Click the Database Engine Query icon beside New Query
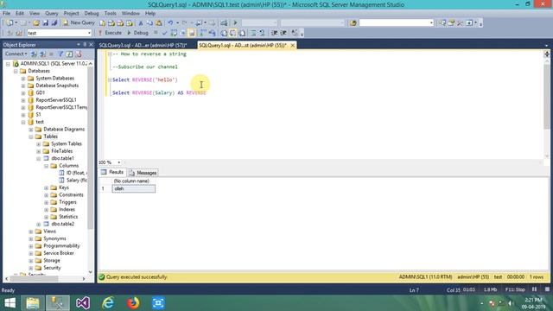Viewport: 553px width, 311px height. [x=102, y=23]
